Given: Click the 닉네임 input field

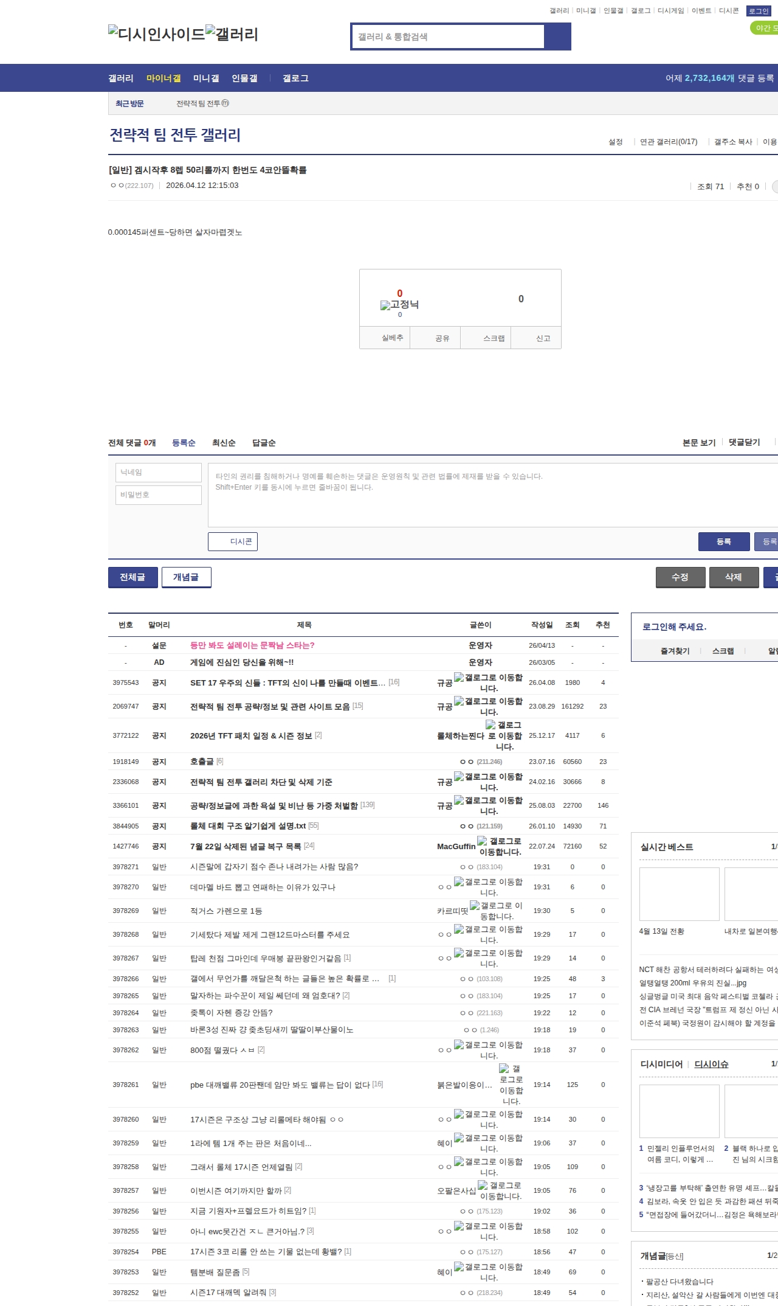Looking at the screenshot, I should coord(159,473).
